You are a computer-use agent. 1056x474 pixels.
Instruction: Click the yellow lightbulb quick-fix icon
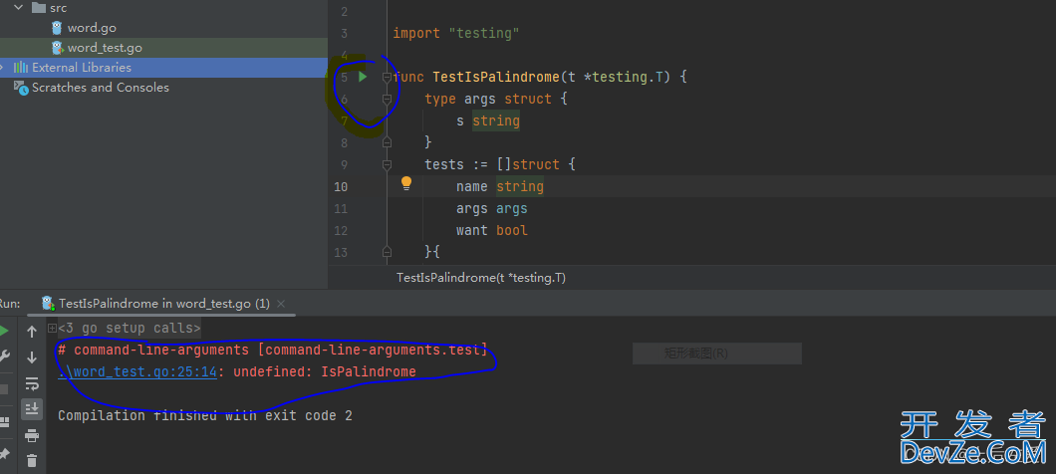(x=406, y=184)
